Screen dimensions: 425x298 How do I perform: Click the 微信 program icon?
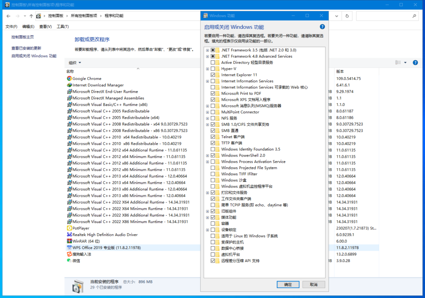69,260
